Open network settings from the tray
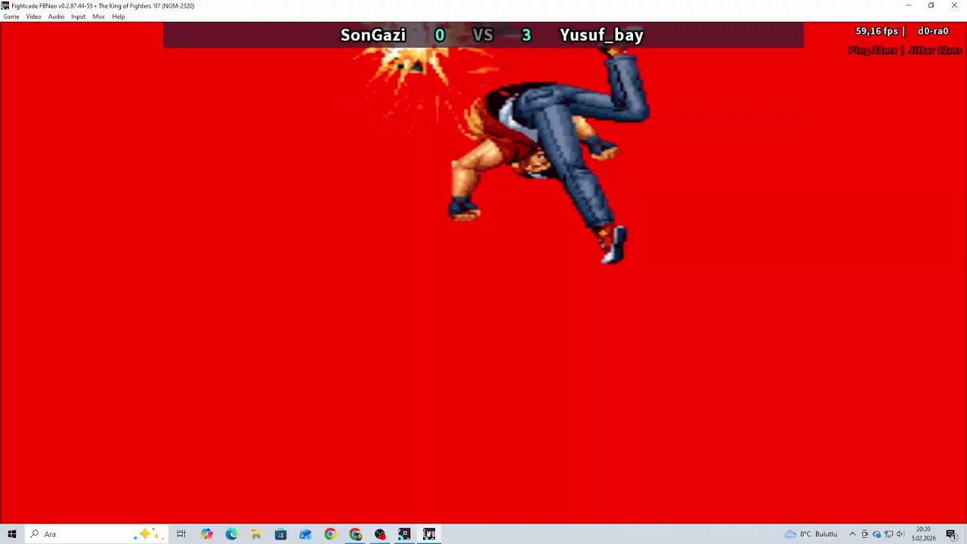The image size is (967, 544). [x=888, y=534]
